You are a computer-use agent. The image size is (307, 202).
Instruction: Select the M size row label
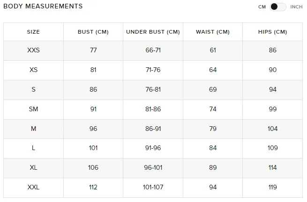tap(33, 129)
